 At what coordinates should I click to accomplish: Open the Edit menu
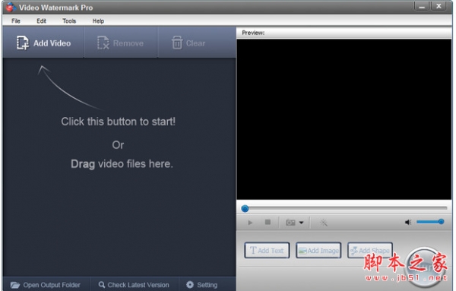click(41, 21)
